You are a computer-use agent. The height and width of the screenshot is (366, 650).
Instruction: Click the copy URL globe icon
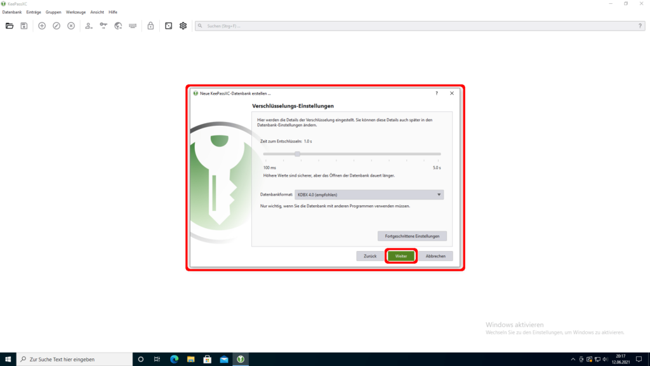click(x=118, y=25)
